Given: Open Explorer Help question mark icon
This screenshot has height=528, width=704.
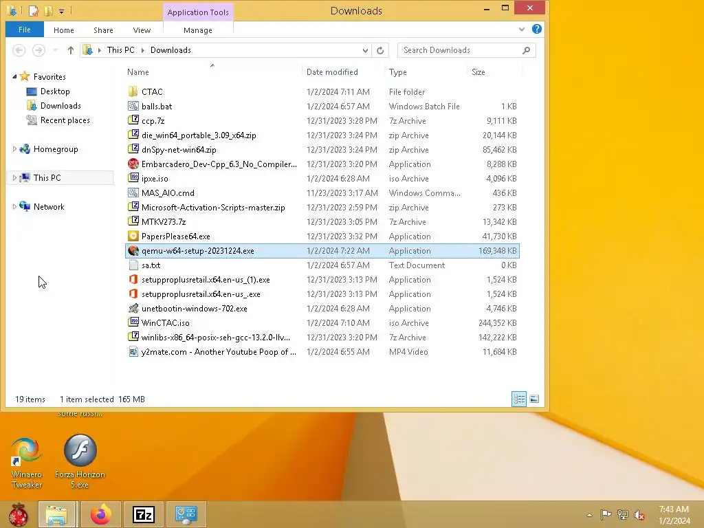Looking at the screenshot, I should (x=536, y=29).
